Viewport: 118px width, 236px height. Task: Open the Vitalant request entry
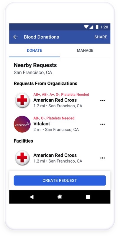click(60, 124)
